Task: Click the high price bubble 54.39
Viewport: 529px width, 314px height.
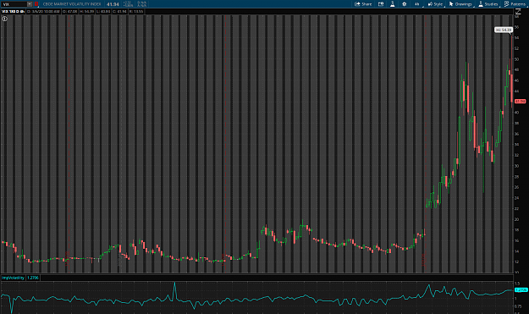Action: click(504, 30)
